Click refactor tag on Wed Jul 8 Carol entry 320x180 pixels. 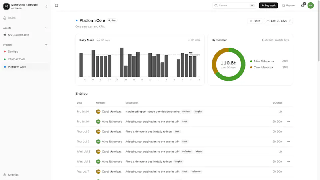coord(187,152)
